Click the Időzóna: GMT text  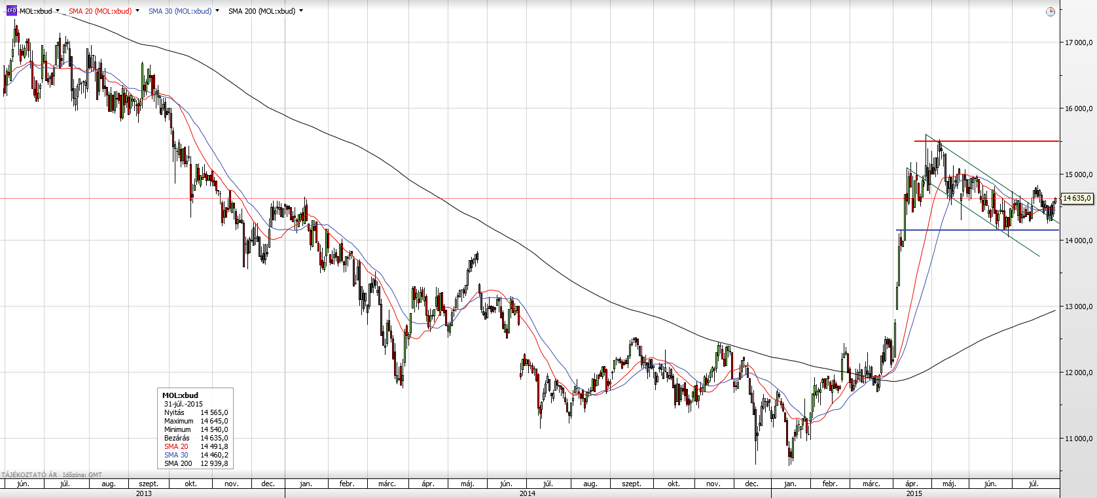point(82,475)
